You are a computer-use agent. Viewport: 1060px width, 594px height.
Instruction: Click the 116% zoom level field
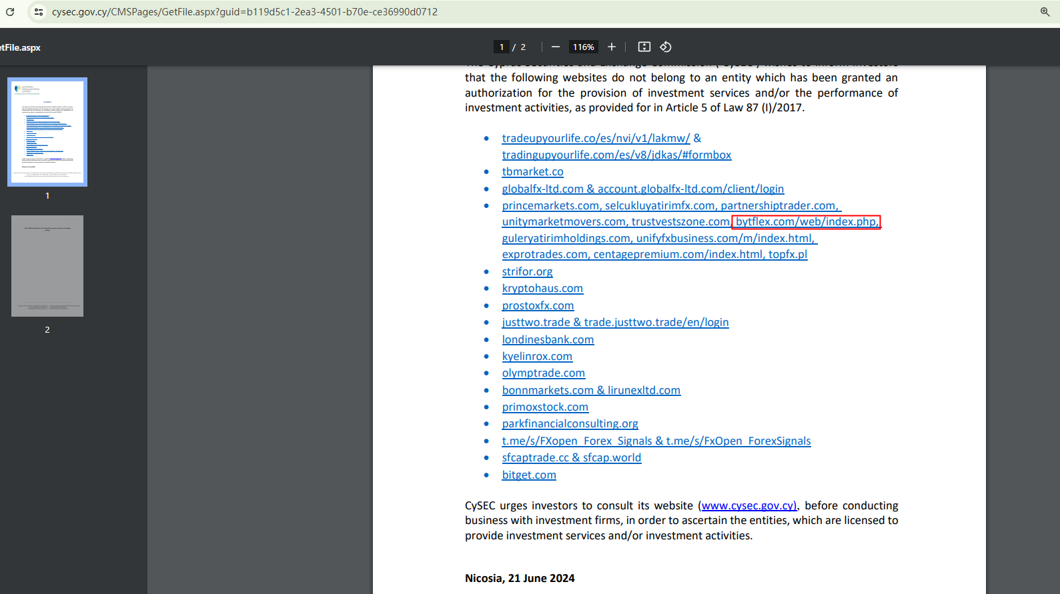click(583, 47)
